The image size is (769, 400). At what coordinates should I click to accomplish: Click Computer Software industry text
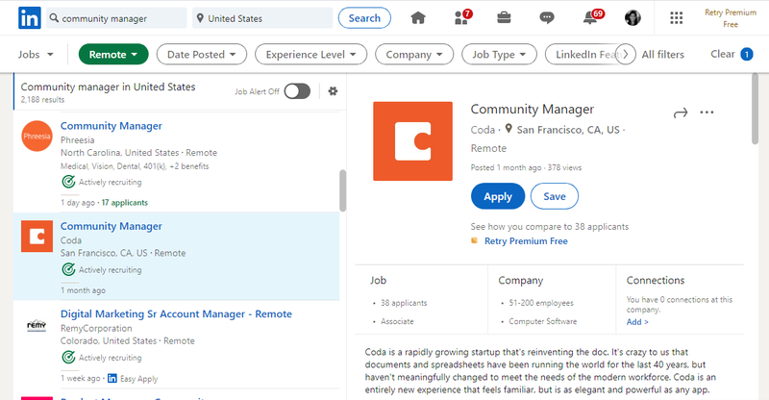click(543, 321)
